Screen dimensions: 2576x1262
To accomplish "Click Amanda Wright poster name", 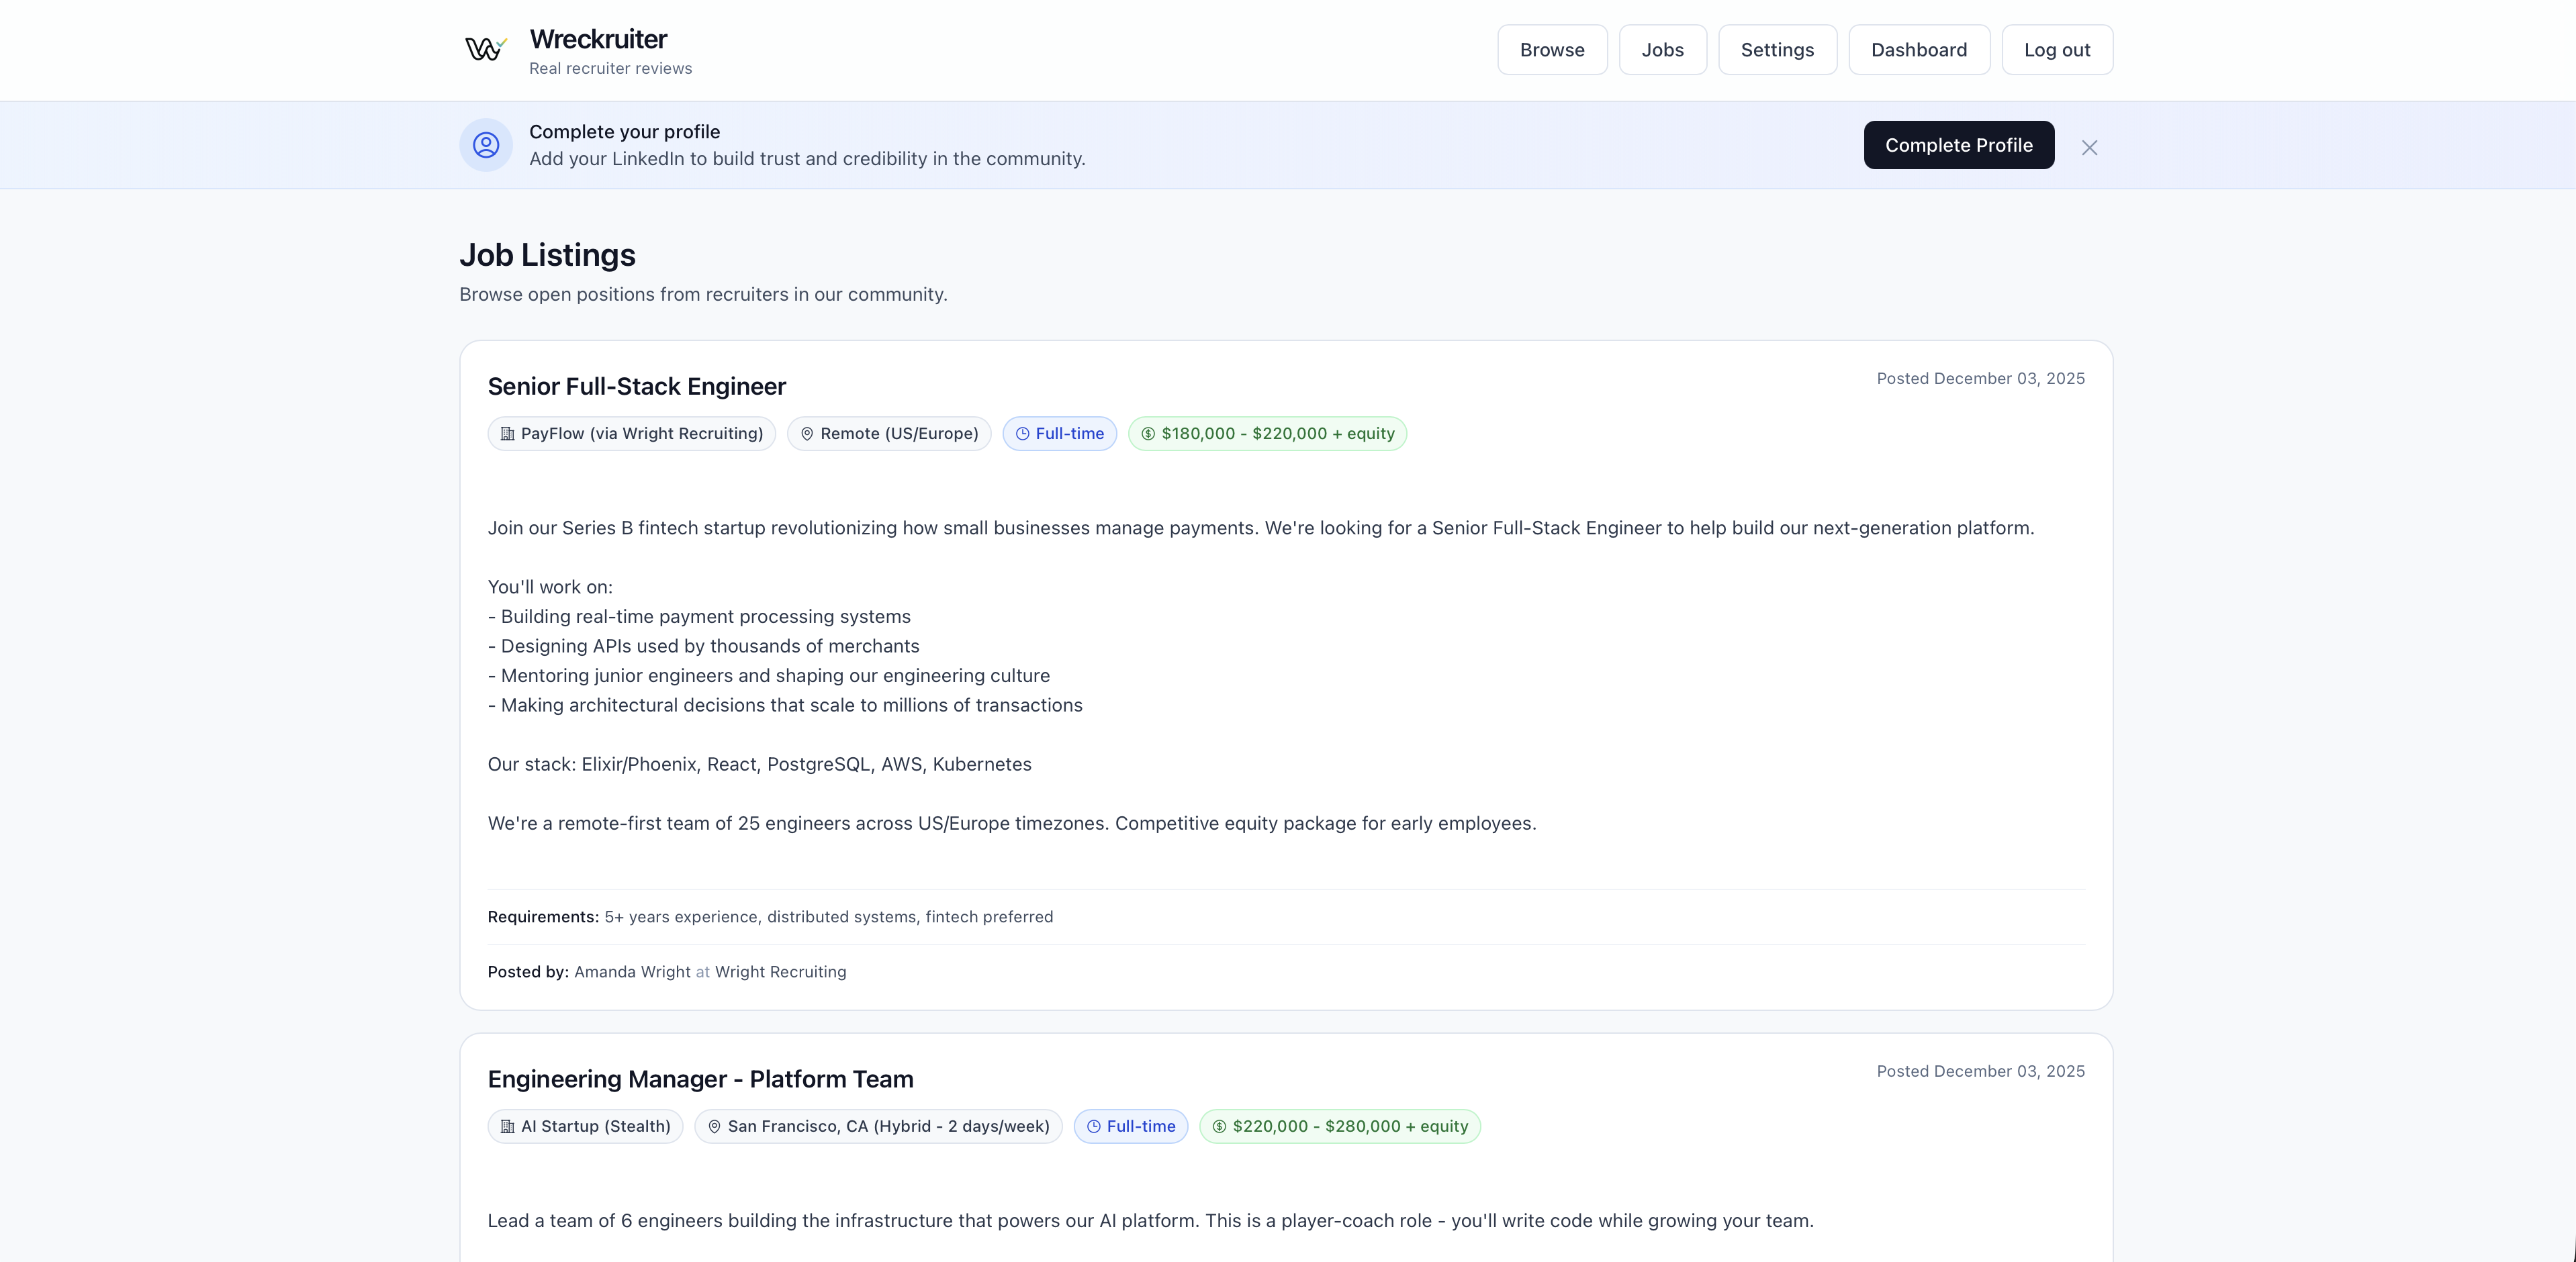I will 632,972.
